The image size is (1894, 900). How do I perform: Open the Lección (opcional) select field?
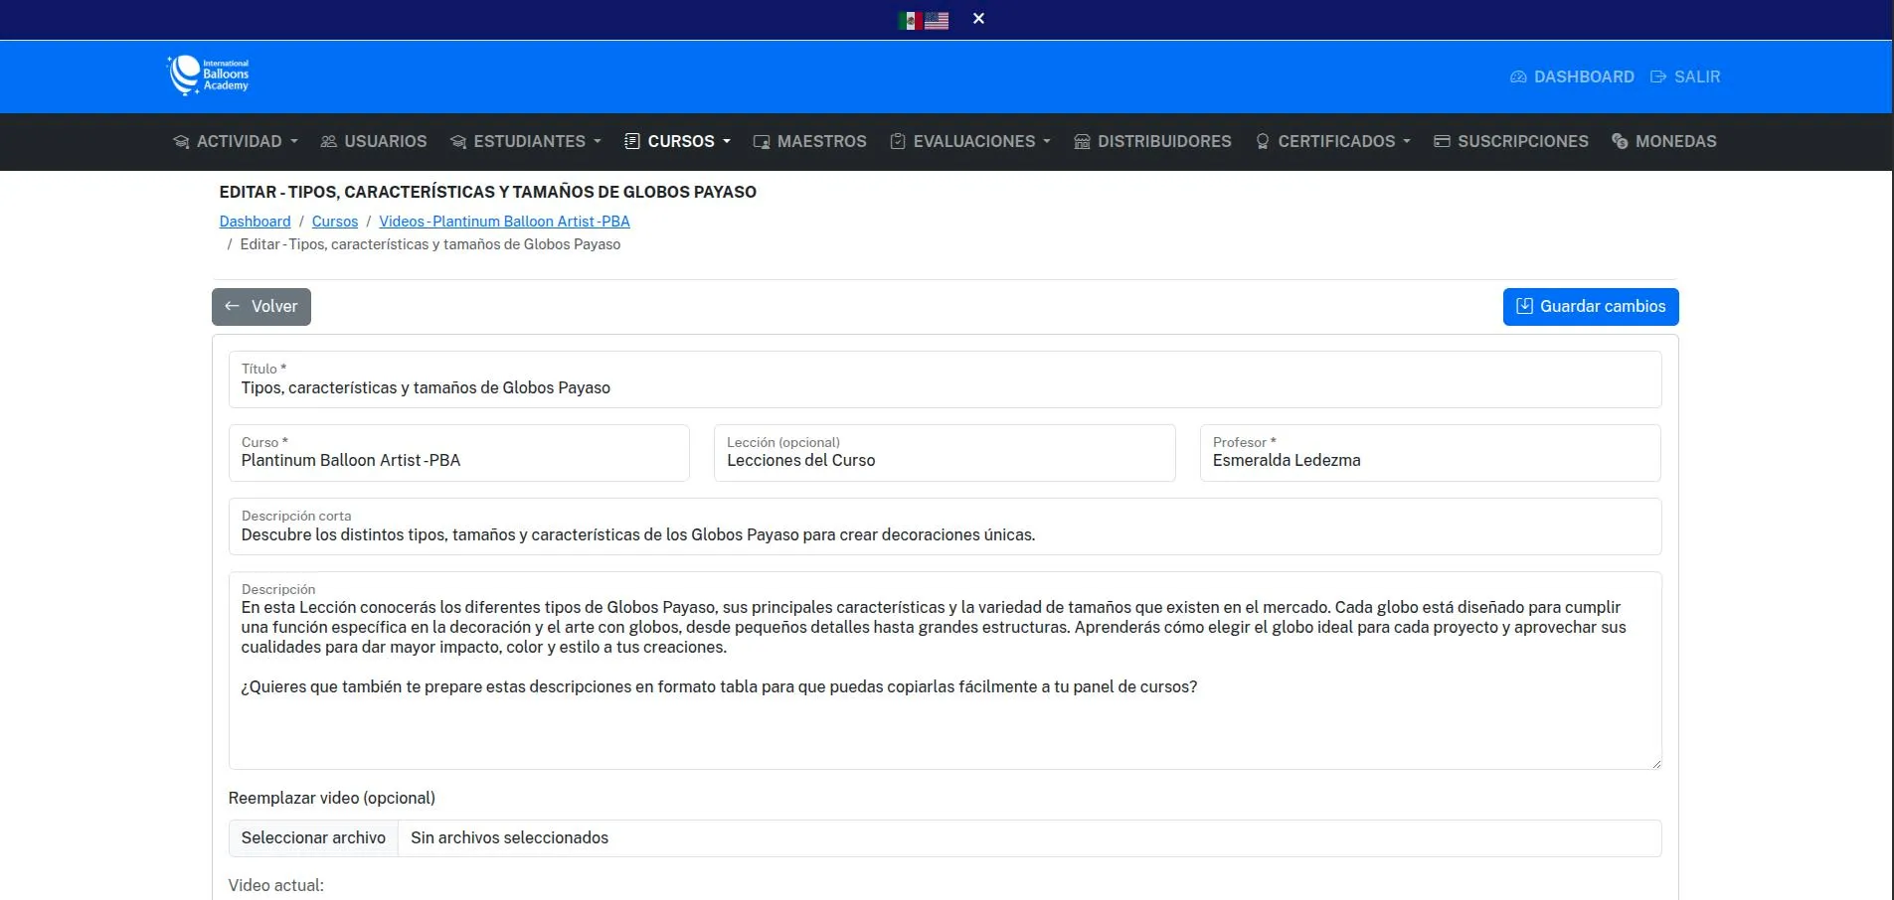945,453
